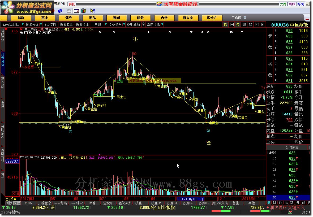This screenshot has height=217, width=313.
Task: Click the 大赛 button
Action: (x=283, y=4)
